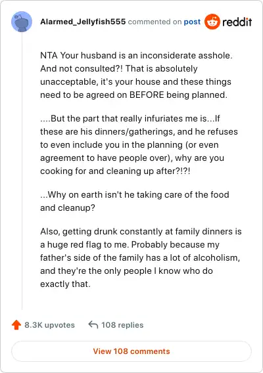Click the final line "exactly that."
The height and width of the screenshot is (373, 263).
point(65,284)
